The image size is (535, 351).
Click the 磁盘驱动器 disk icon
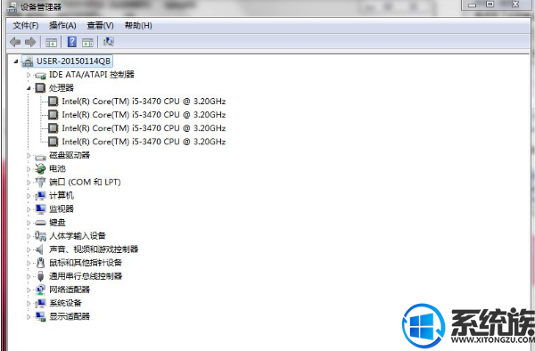(x=40, y=157)
